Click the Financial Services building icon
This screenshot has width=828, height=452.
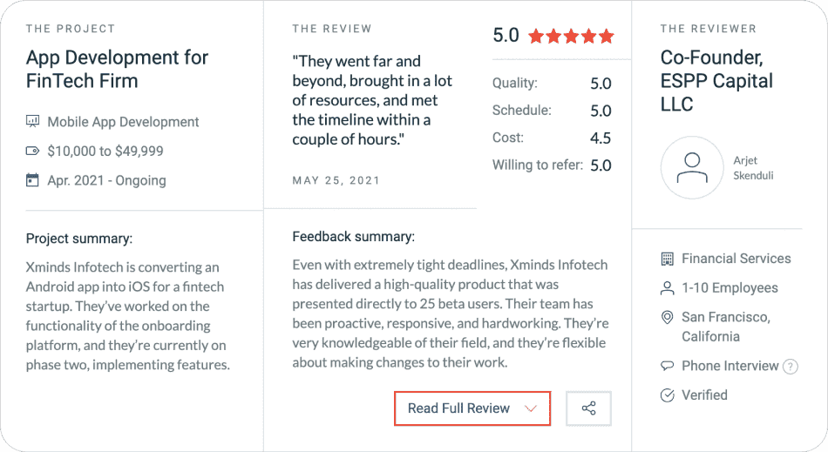pyautogui.click(x=668, y=259)
